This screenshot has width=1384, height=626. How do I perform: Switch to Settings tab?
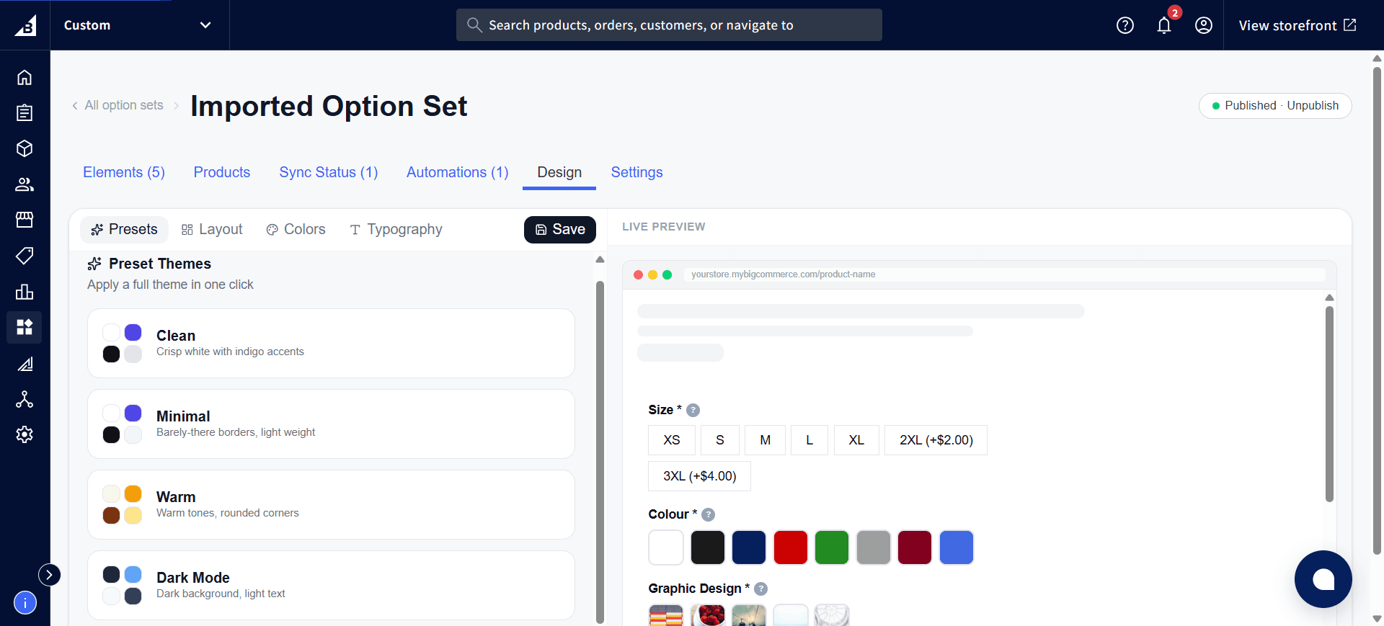637,172
